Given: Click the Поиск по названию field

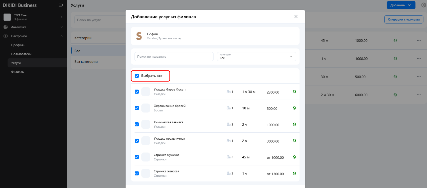Looking at the screenshot, I should pos(174,57).
